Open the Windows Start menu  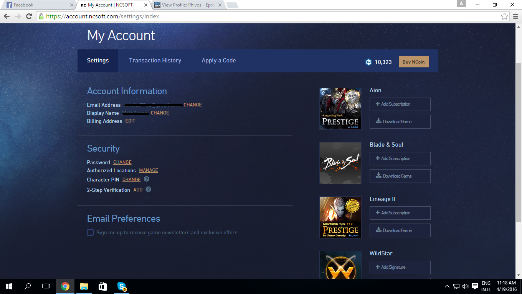(9, 286)
